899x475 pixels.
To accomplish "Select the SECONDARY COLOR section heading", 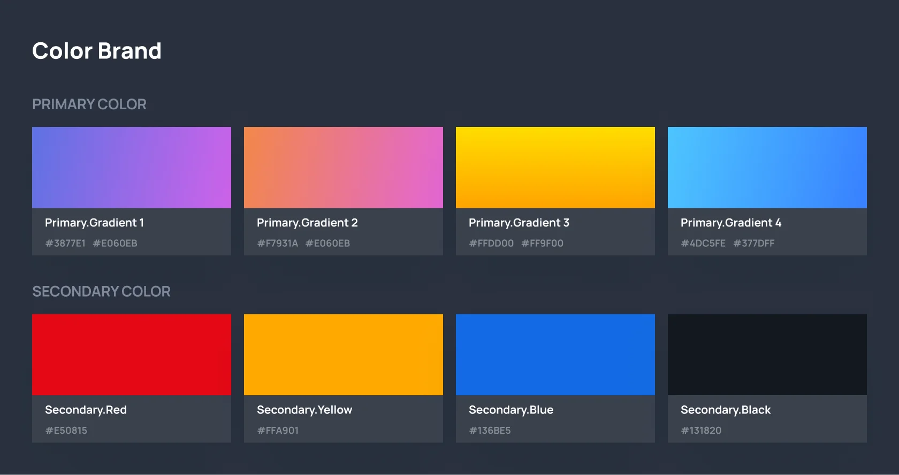I will pyautogui.click(x=101, y=291).
